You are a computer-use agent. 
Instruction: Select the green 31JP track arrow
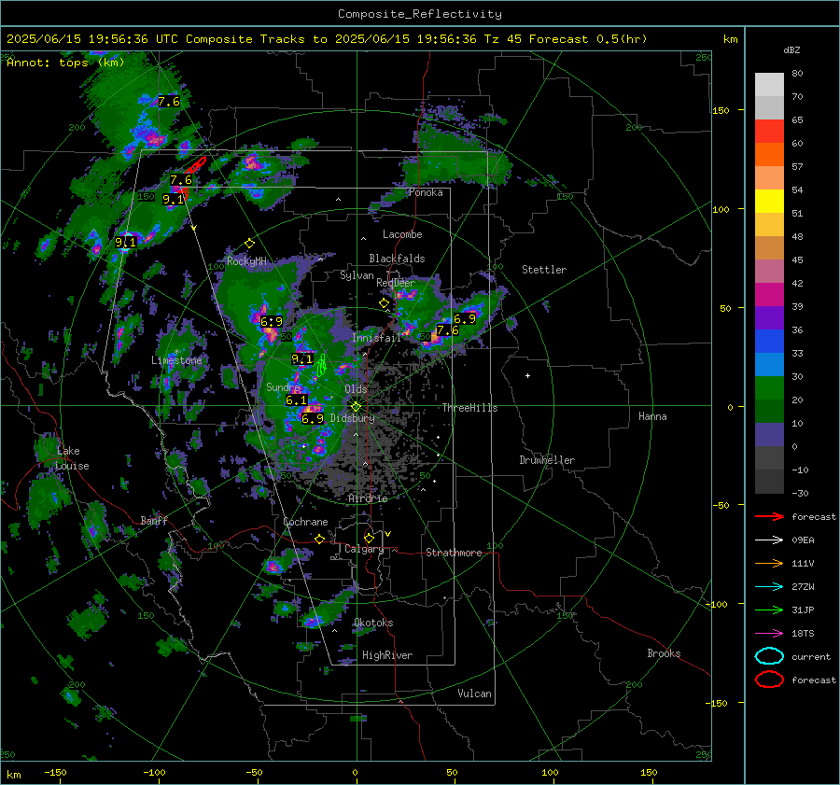[x=769, y=610]
